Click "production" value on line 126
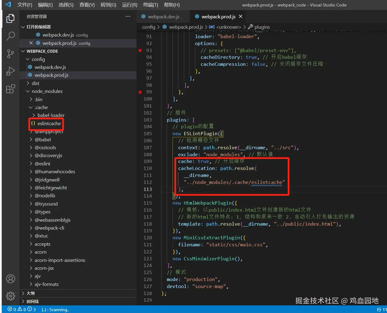 coord(201,279)
